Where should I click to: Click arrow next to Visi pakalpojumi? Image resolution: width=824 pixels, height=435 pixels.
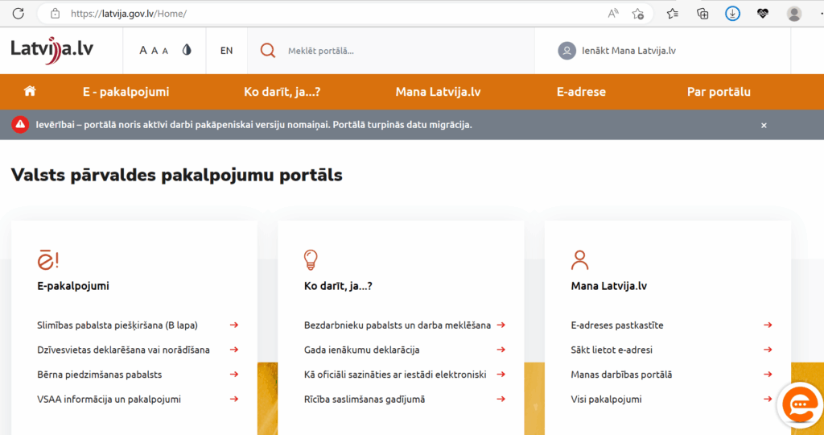pyautogui.click(x=768, y=400)
